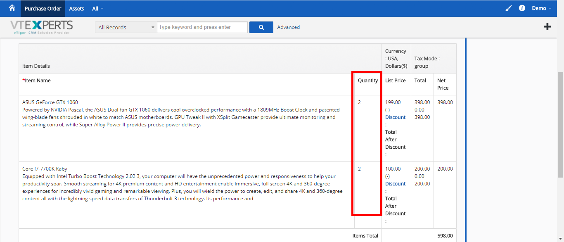Select the Core i7-7700K Kaby item name

click(x=45, y=169)
